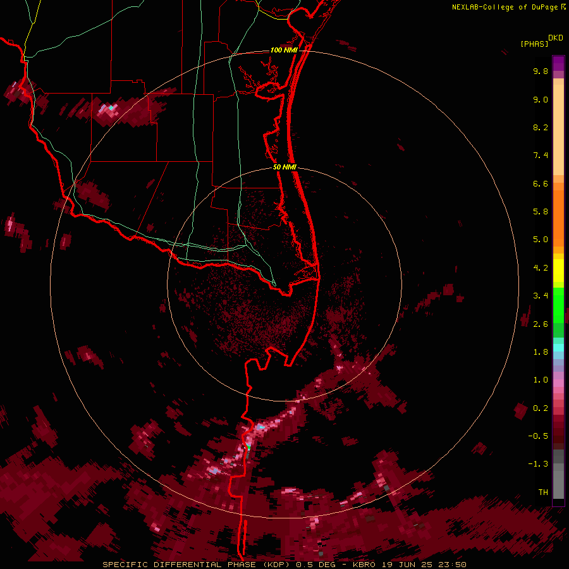
Task: Click the 4.2 value on the scale
Action: tap(541, 268)
